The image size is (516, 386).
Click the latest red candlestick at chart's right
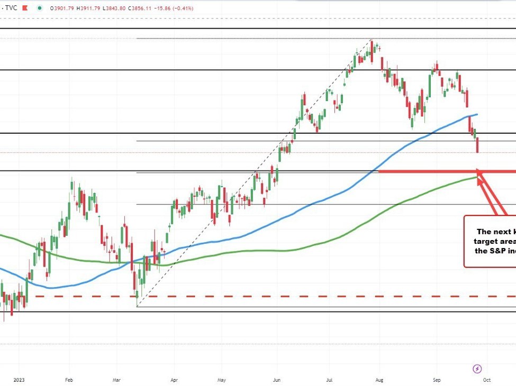pyautogui.click(x=477, y=145)
